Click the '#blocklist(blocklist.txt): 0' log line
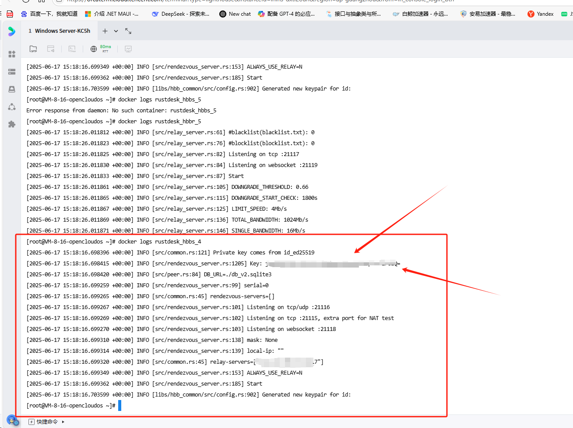Image resolution: width=573 pixels, height=428 pixels. click(170, 143)
